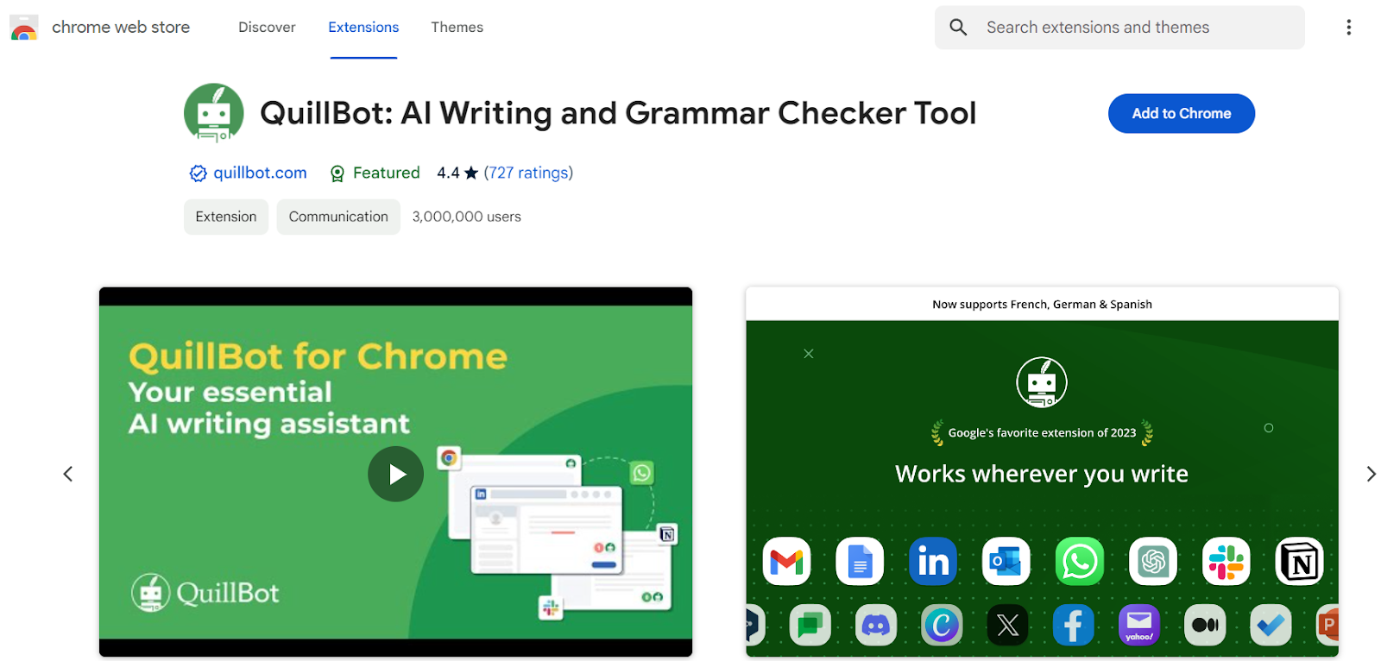Click the ChatGPT icon in screenshot

coord(1153,562)
